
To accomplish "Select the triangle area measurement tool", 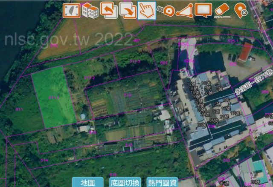I will click(x=184, y=11).
